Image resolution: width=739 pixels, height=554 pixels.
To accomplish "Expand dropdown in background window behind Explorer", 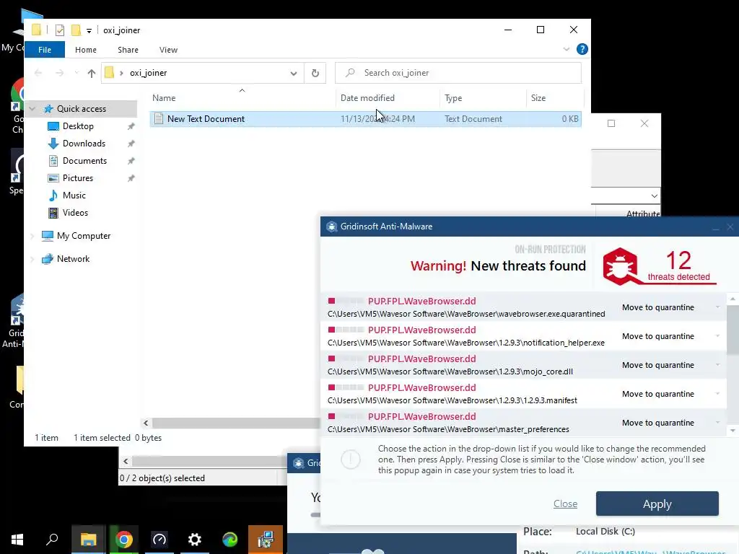I will (x=654, y=195).
